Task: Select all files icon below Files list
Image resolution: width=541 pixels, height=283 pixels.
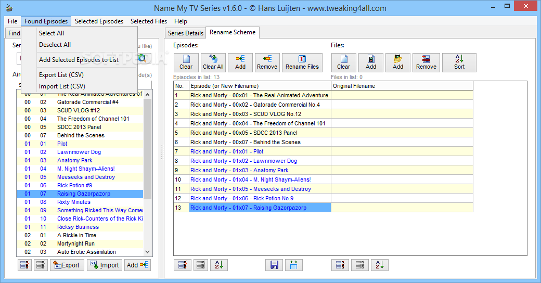Action: click(x=340, y=265)
